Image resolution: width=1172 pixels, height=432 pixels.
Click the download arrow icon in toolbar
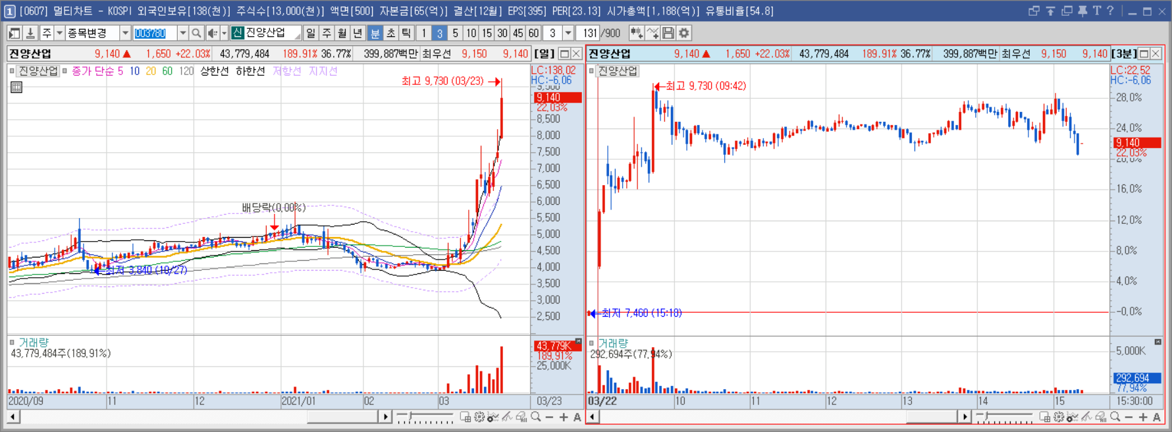click(30, 33)
